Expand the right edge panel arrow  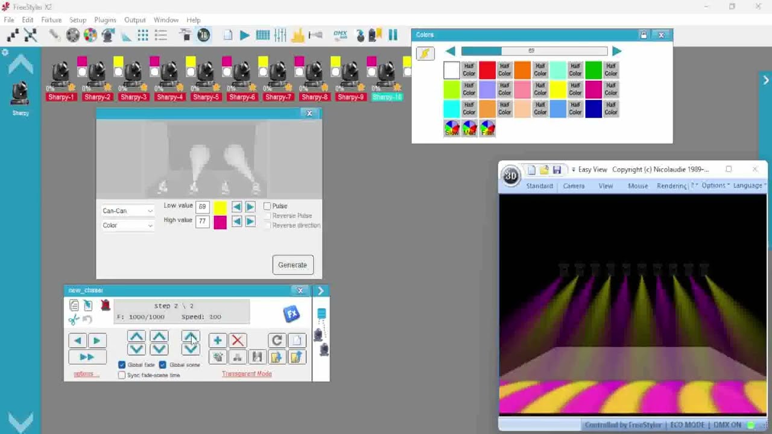tap(766, 80)
